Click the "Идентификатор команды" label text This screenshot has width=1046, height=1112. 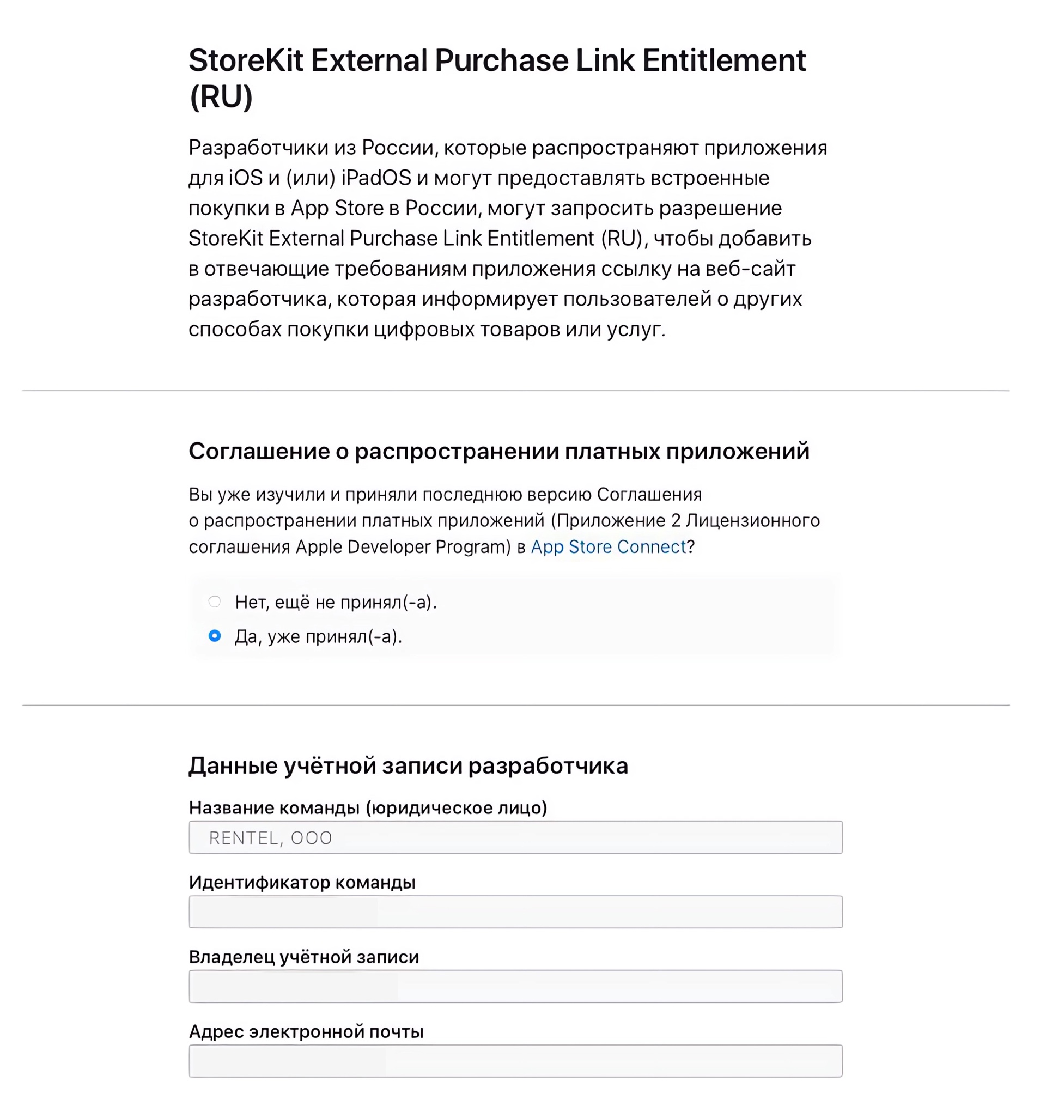(x=302, y=882)
